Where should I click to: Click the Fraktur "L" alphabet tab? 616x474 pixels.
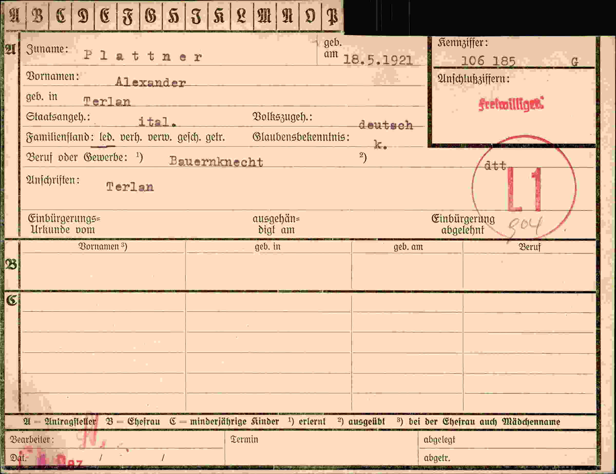coord(242,15)
